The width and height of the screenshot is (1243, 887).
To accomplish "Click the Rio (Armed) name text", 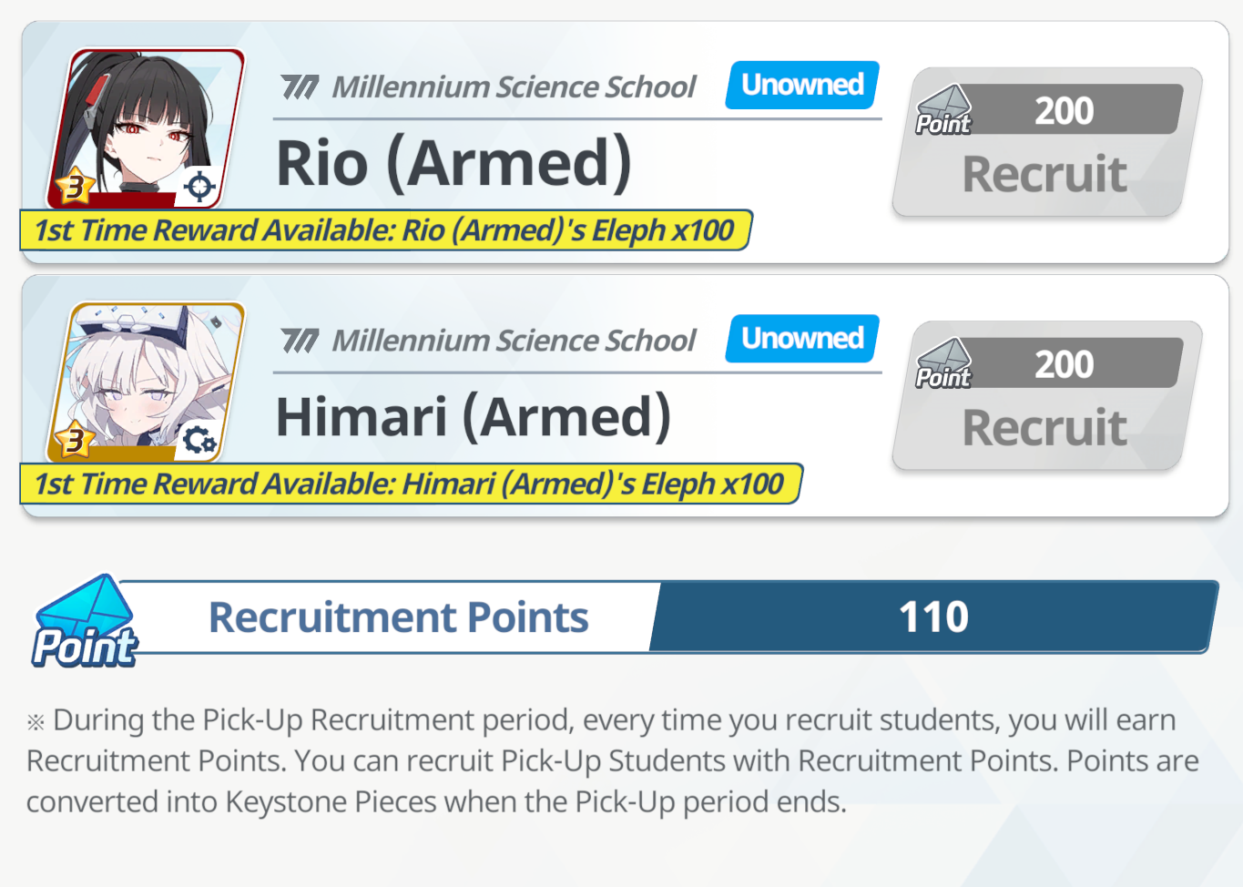I will [453, 164].
